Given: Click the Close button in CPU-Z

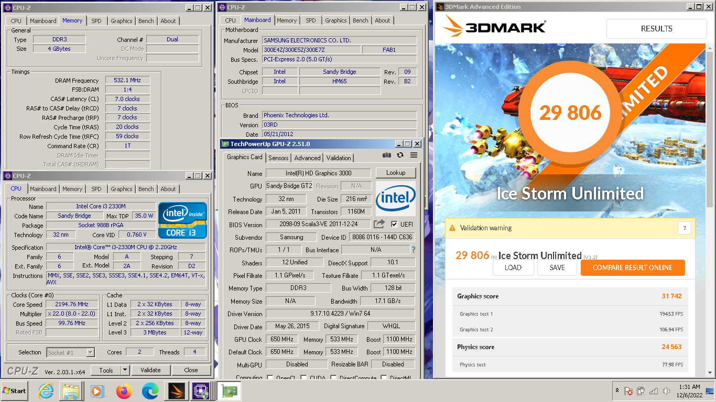Looking at the screenshot, I should 191,370.
